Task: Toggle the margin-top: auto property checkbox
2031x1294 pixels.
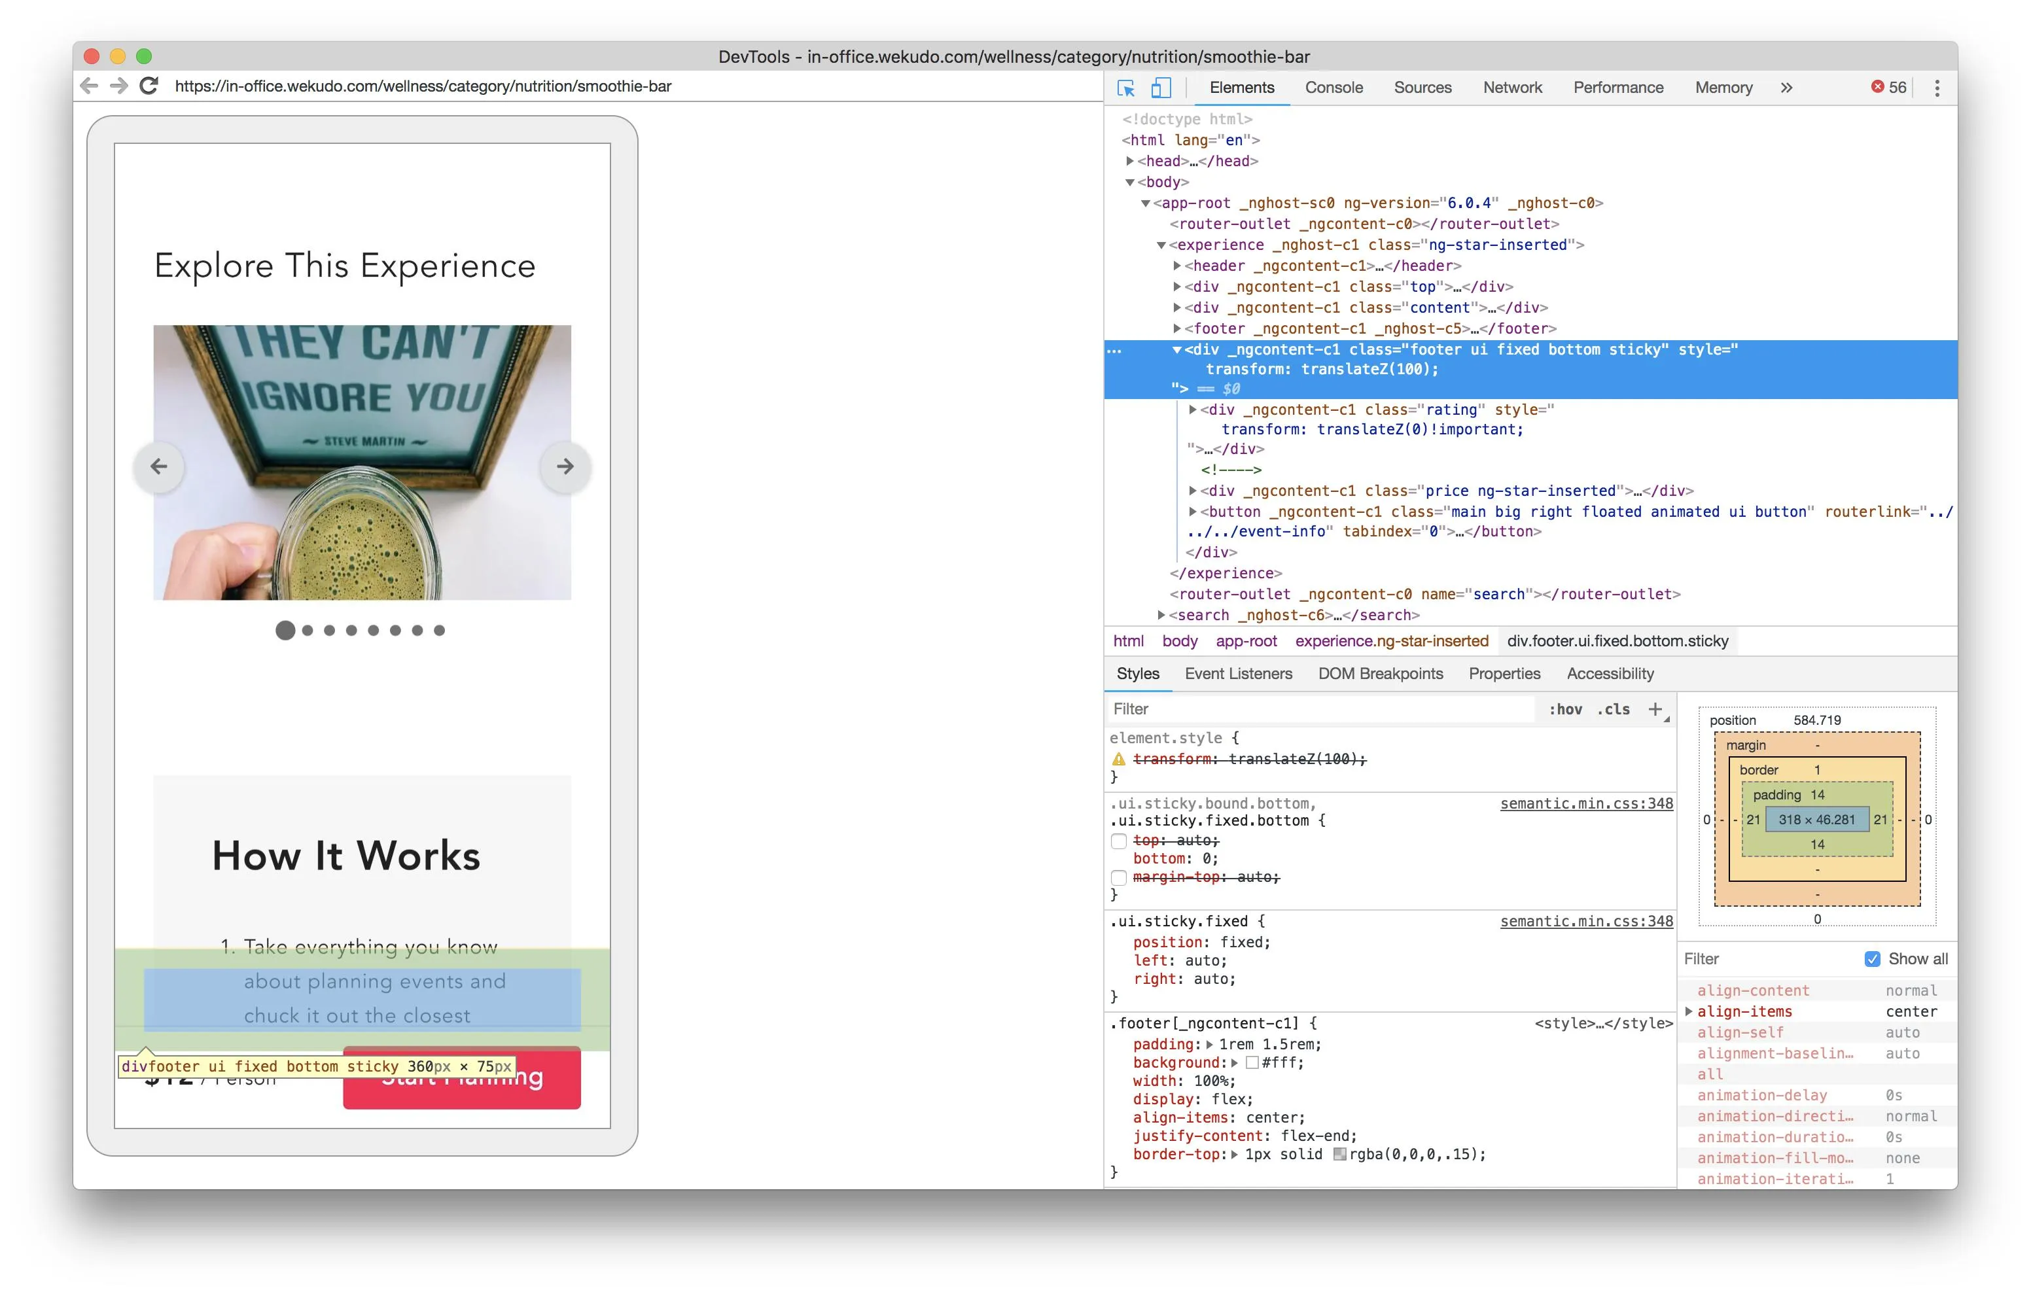Action: click(x=1120, y=878)
